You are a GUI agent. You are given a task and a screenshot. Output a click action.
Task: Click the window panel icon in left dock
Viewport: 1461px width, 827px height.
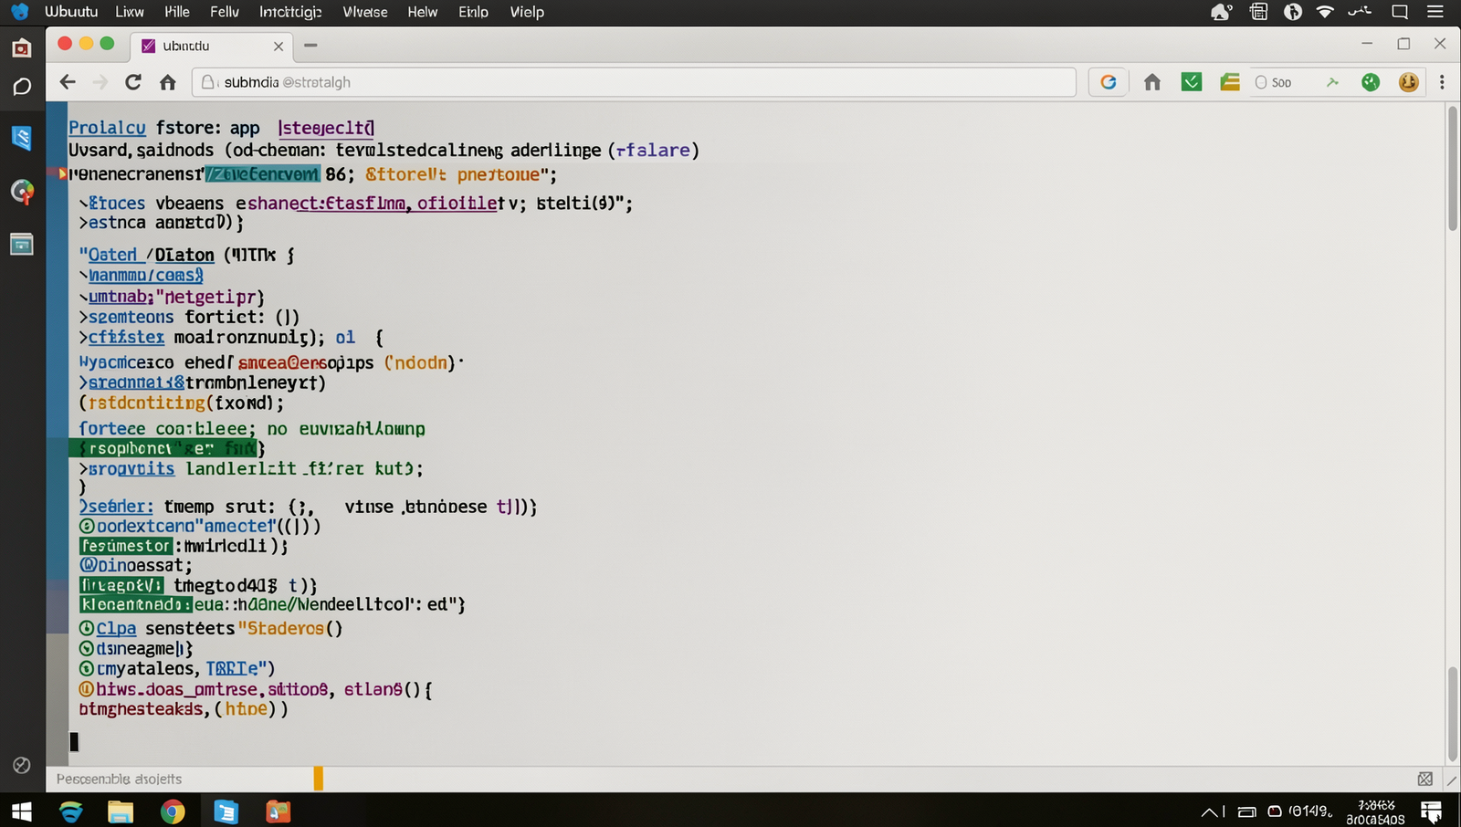coord(22,244)
